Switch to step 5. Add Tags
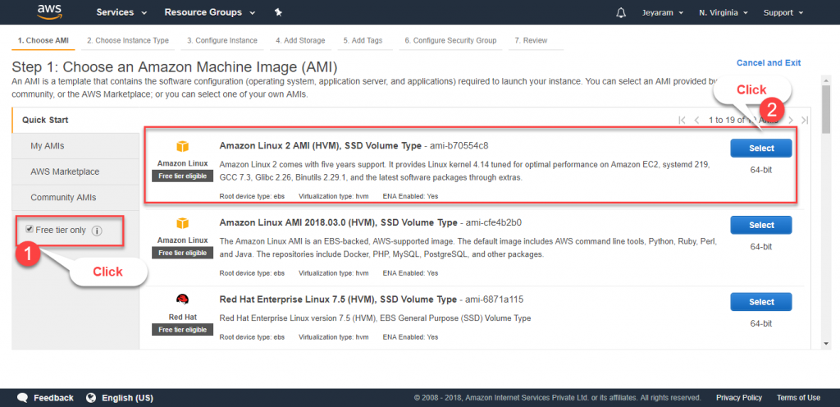840x407 pixels. click(x=363, y=41)
